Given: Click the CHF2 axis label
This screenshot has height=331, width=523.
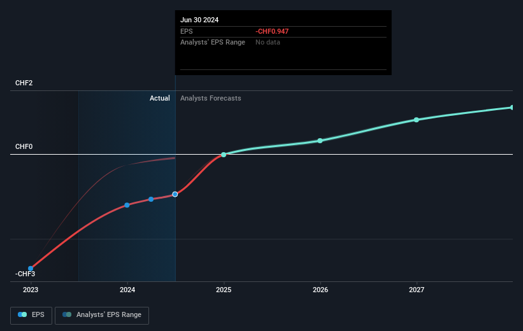Looking at the screenshot, I should pyautogui.click(x=24, y=83).
